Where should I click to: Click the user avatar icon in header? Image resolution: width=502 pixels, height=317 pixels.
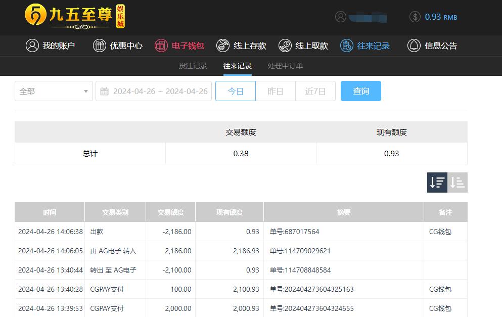[341, 17]
